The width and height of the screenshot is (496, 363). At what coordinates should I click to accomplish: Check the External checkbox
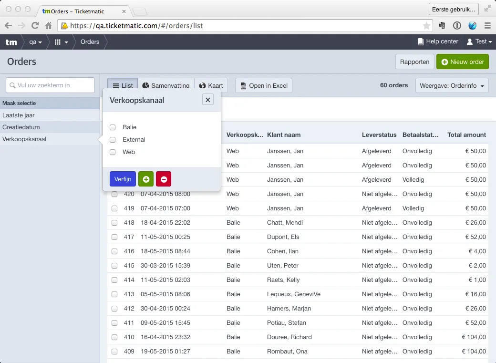pos(113,140)
